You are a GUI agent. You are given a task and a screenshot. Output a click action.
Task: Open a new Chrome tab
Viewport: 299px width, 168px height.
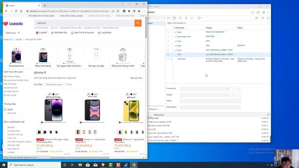45,6
